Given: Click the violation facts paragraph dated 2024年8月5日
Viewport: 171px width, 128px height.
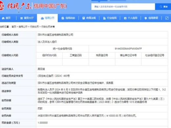Looking at the screenshot, I should tap(102, 91).
